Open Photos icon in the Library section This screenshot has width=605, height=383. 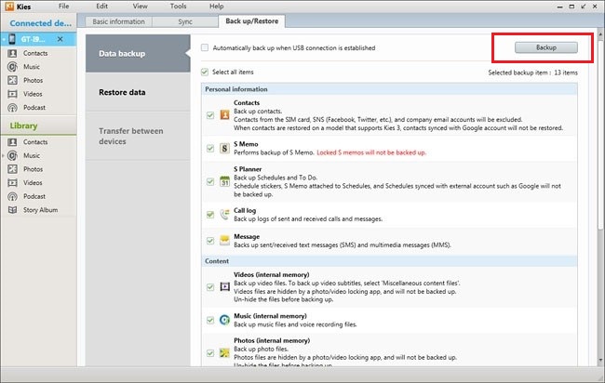click(13, 169)
